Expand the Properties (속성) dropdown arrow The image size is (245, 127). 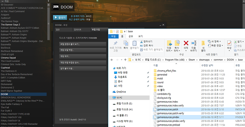pos(229,51)
